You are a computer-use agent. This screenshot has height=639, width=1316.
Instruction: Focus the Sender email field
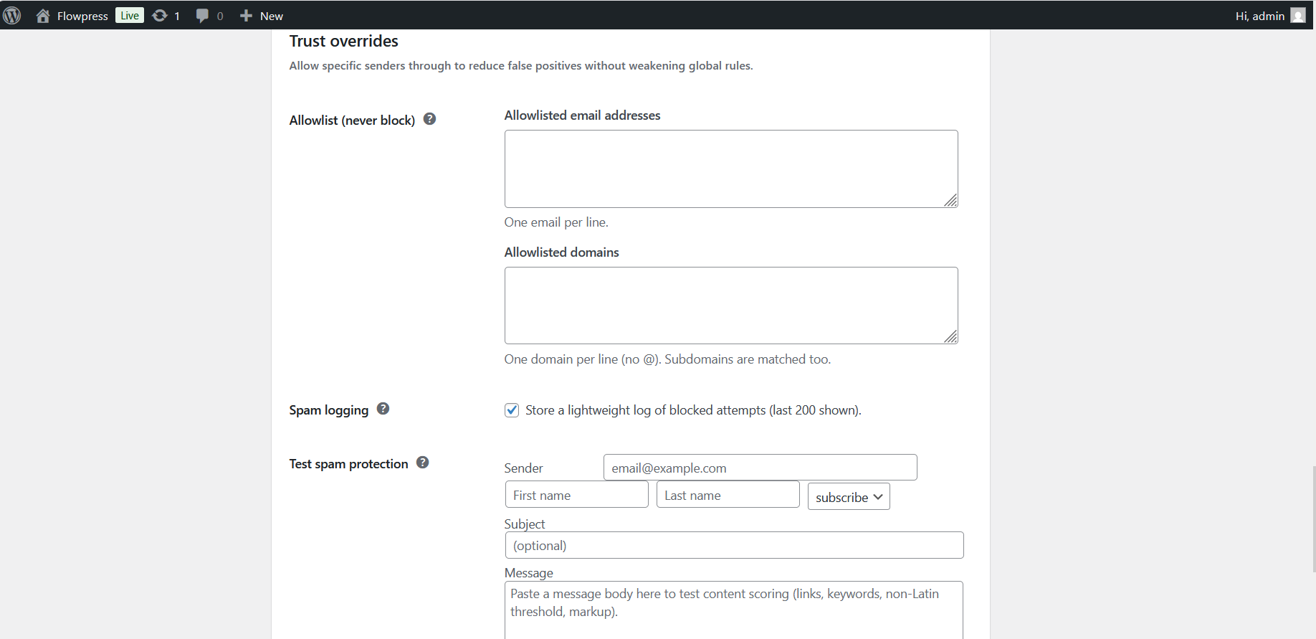pyautogui.click(x=760, y=468)
